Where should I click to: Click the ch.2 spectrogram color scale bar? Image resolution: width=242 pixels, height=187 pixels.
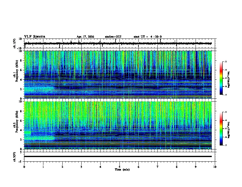coord(221,129)
